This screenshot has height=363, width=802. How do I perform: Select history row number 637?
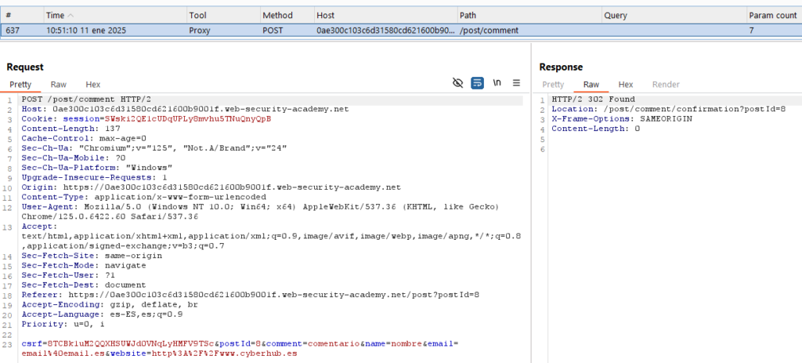pyautogui.click(x=401, y=31)
